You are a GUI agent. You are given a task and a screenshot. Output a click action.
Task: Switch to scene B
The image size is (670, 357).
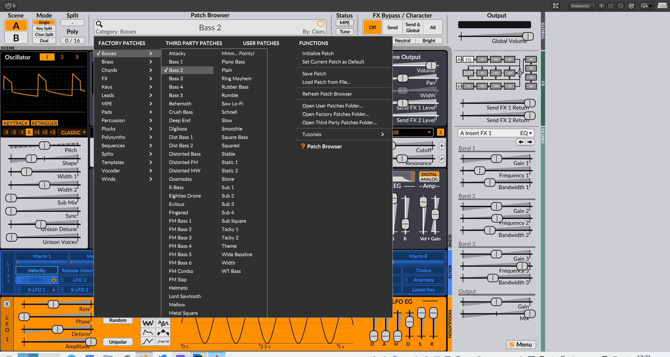coord(16,38)
